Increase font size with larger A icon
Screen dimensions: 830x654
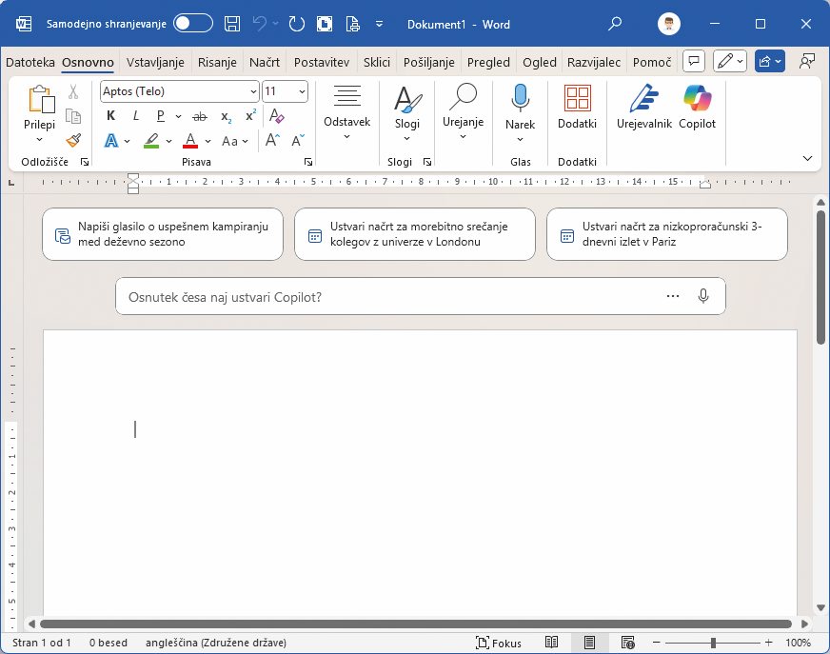point(272,140)
